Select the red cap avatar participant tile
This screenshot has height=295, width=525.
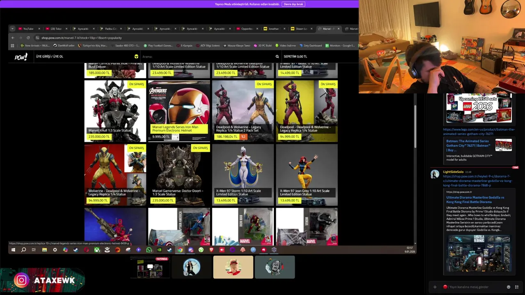coord(233,267)
